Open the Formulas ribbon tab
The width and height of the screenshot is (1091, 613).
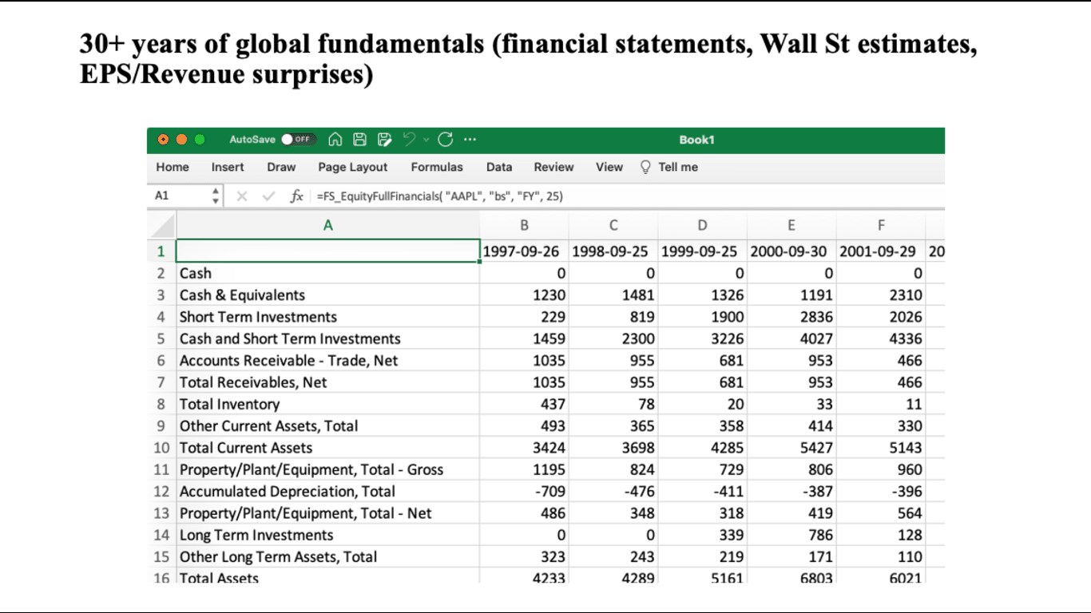[x=437, y=167]
